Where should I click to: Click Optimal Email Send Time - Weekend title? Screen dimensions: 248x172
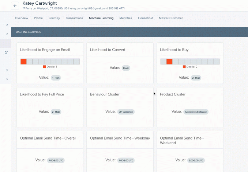pos(182,141)
